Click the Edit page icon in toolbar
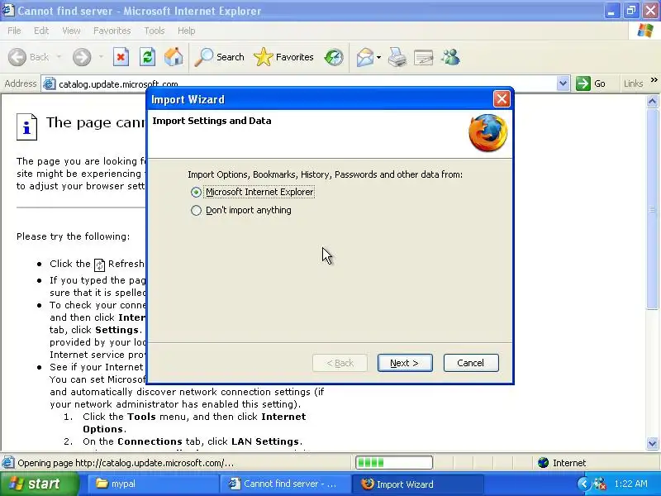 (x=424, y=57)
